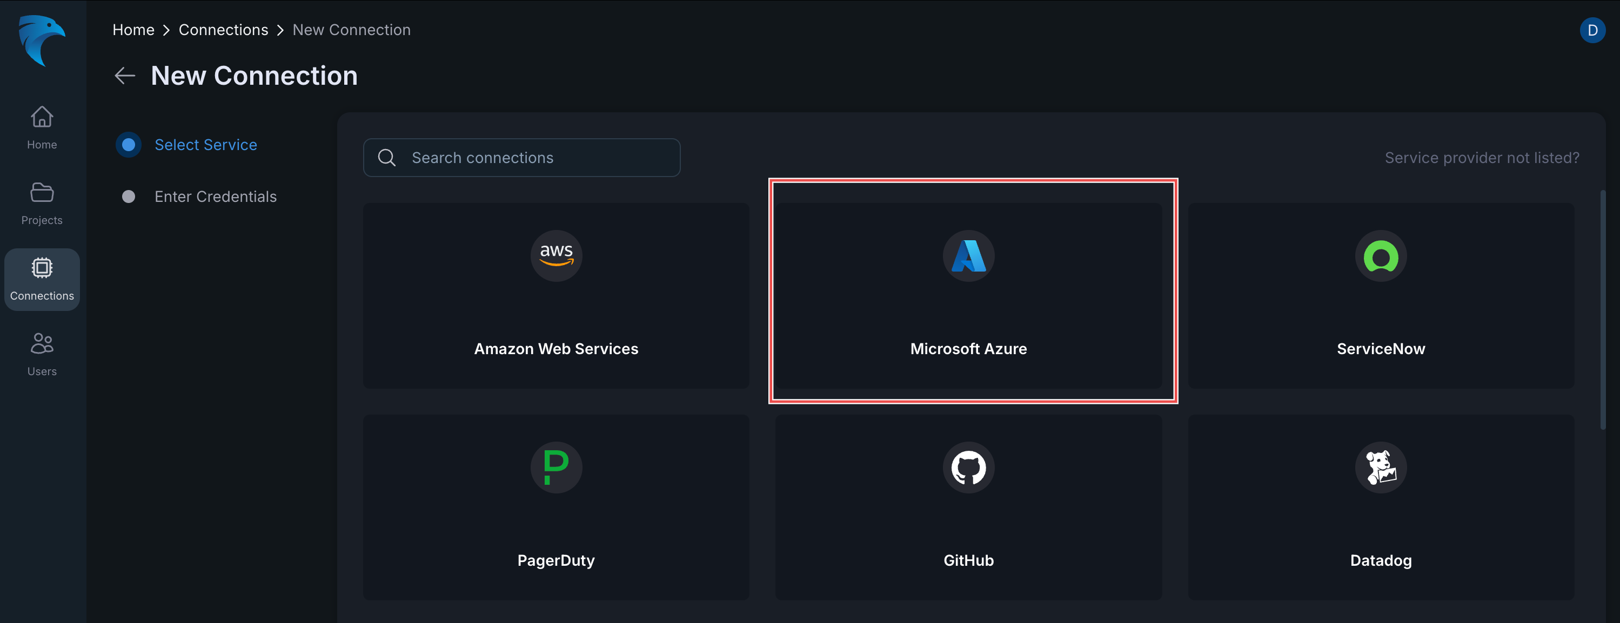Click the back arrow beside New Connection
Screen dimensions: 1620x623
tap(125, 76)
